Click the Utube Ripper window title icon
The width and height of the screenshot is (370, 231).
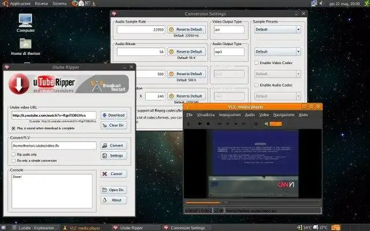(x=7, y=67)
